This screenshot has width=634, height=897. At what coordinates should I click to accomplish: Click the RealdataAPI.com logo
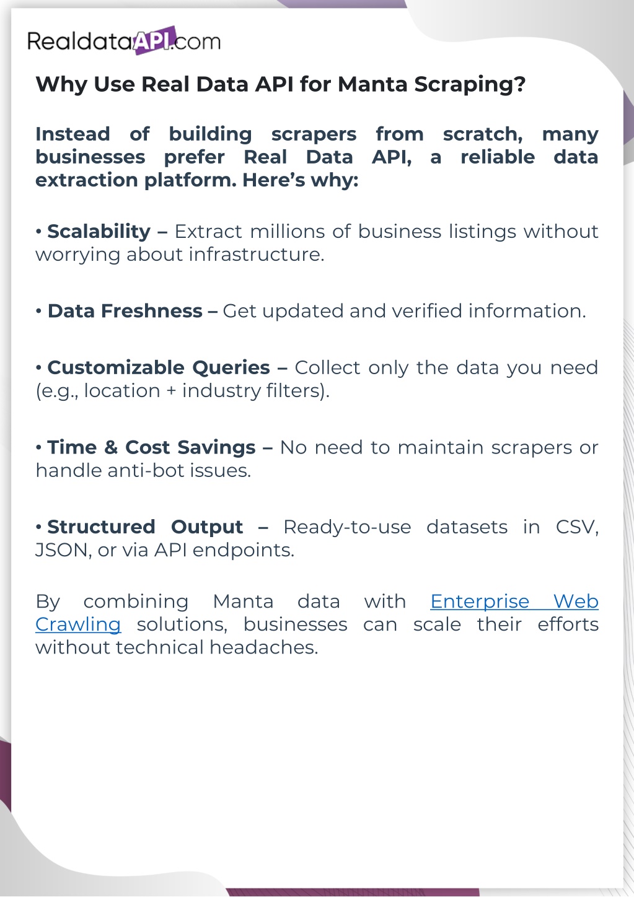[123, 41]
